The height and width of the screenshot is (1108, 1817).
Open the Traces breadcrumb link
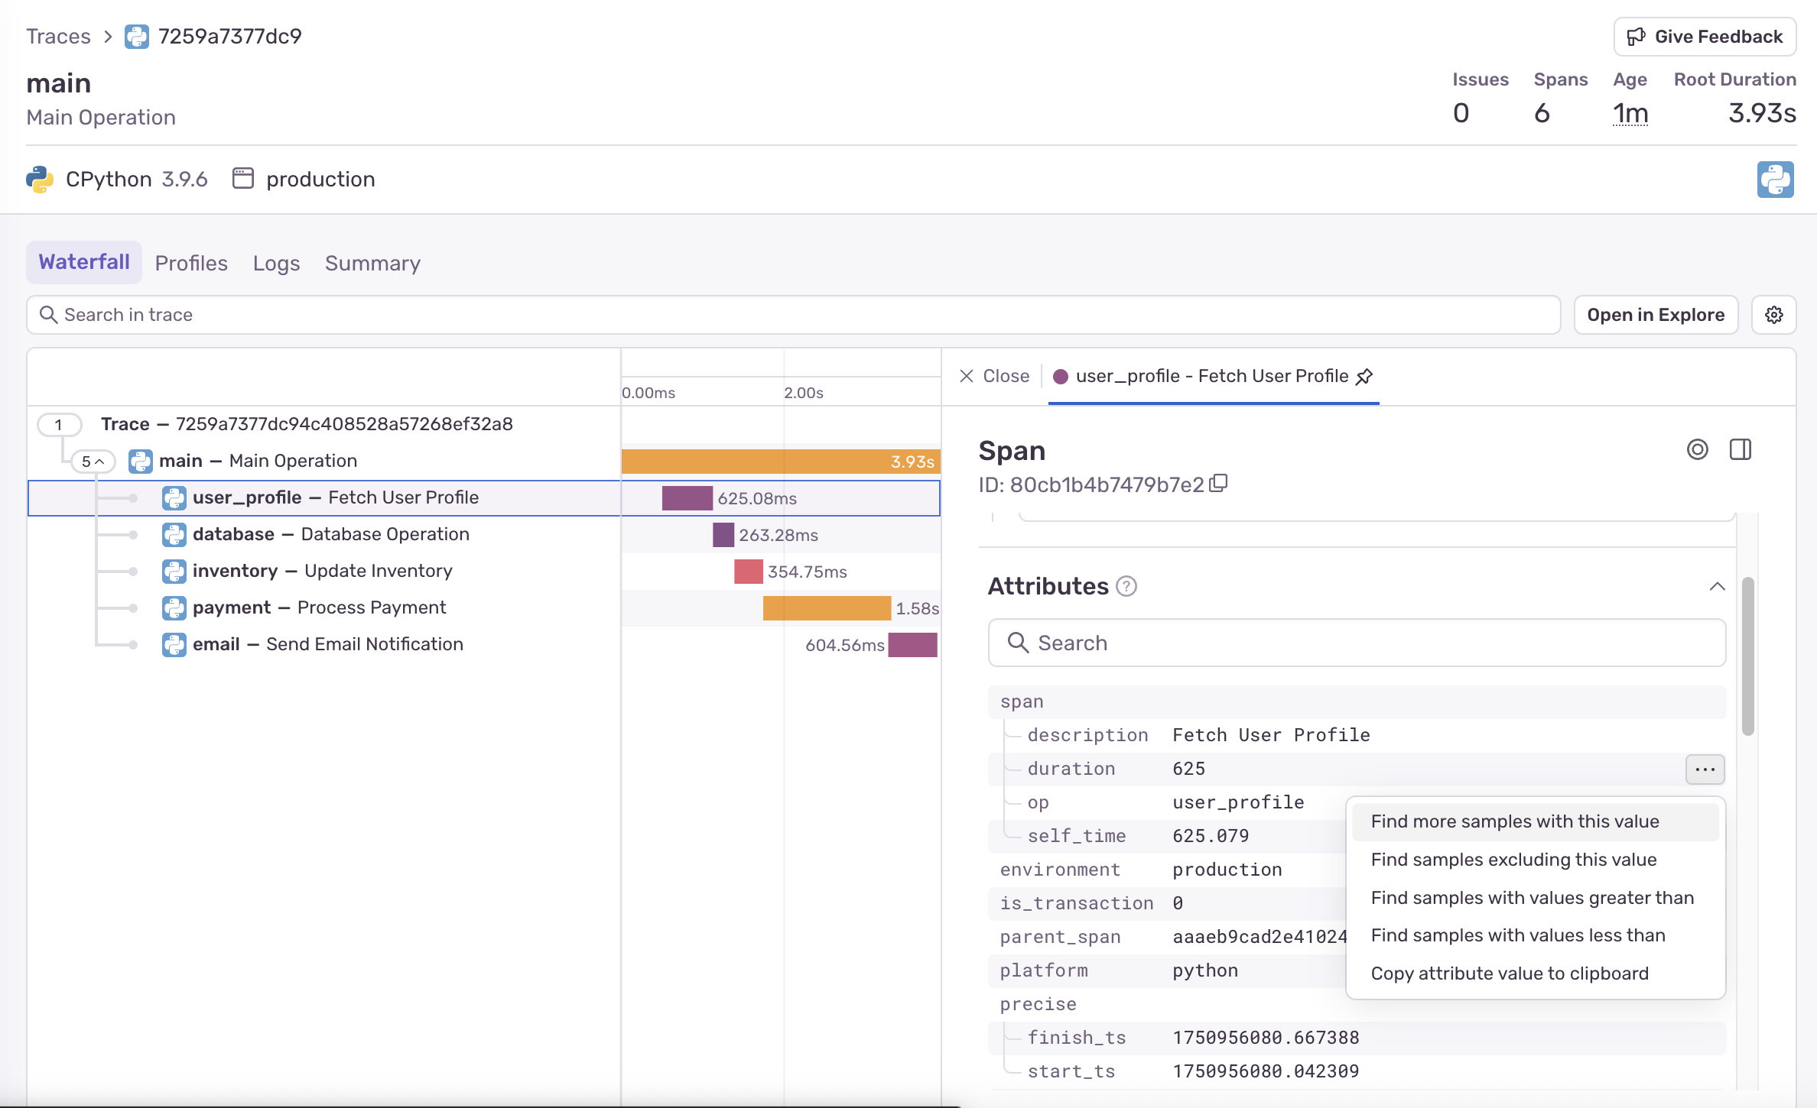(58, 37)
